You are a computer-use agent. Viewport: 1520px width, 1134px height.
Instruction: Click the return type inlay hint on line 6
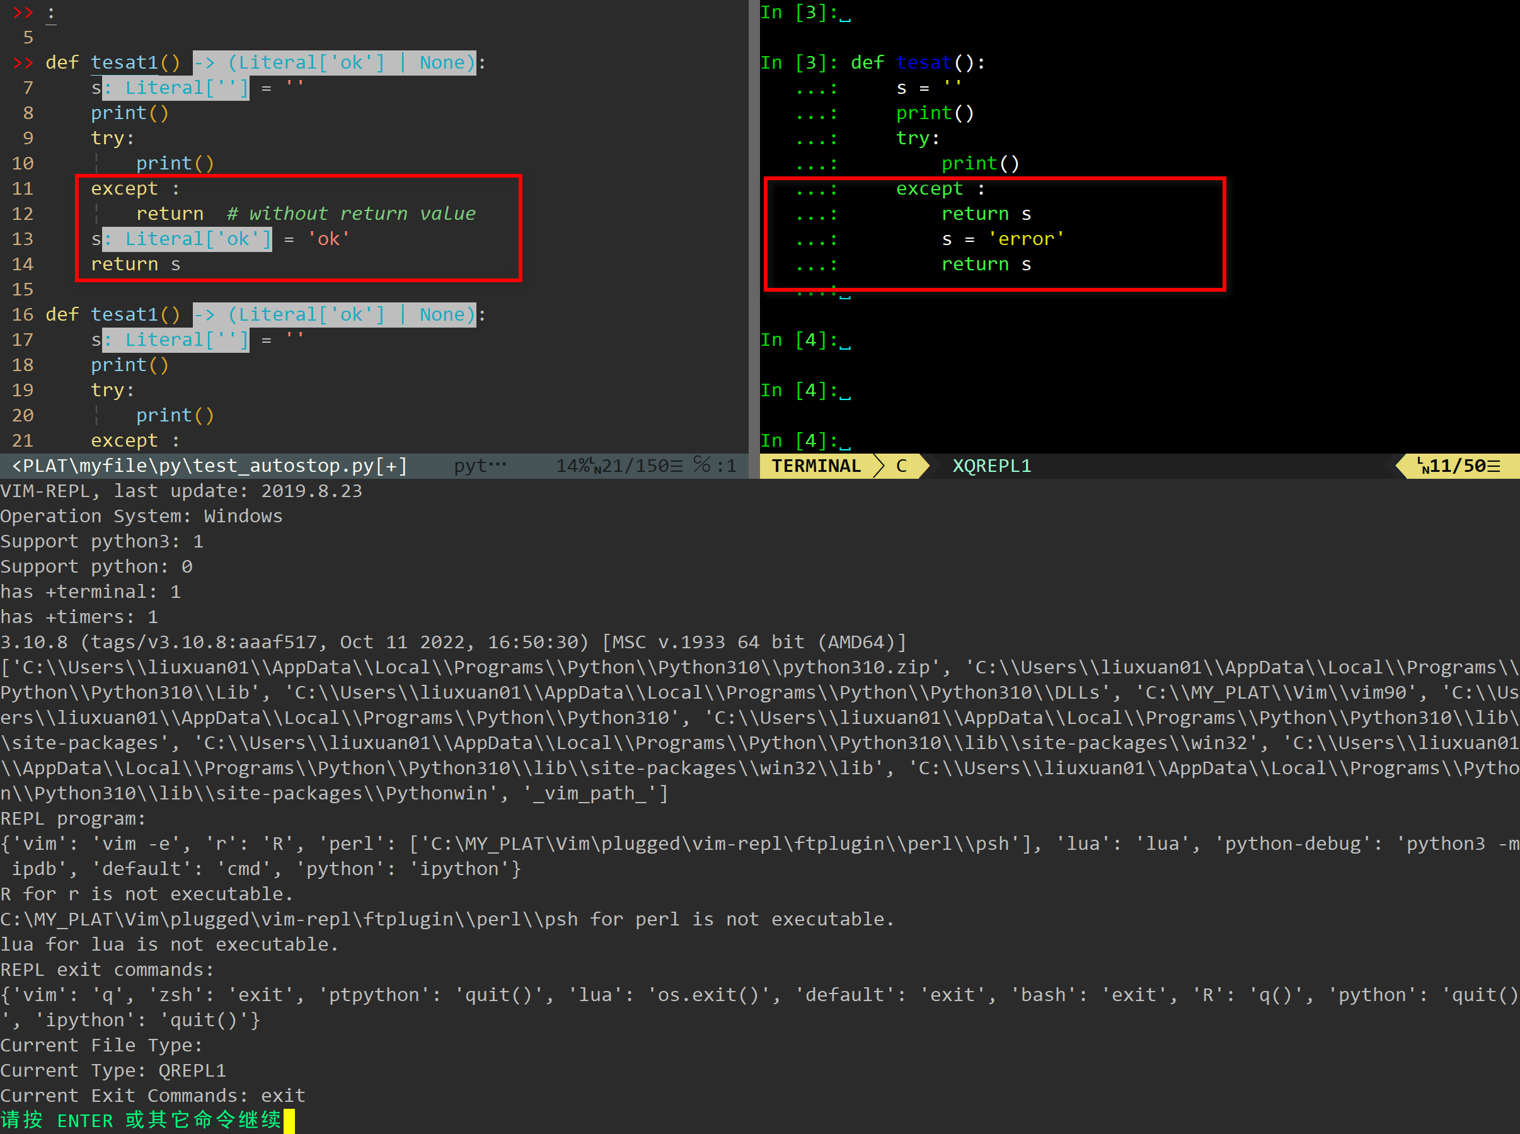coord(335,62)
